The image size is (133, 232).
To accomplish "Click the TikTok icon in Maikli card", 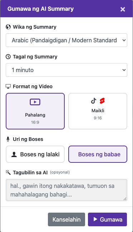I will [x=93, y=101].
